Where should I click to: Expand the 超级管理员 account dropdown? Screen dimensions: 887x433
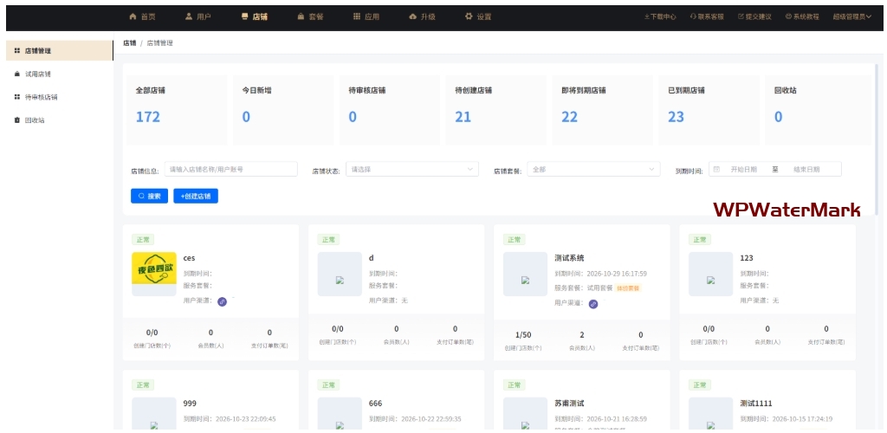click(851, 16)
